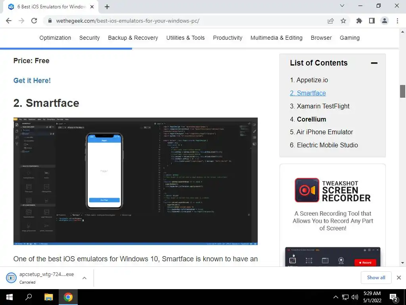
Task: Expand the download item options chevron
Action: click(x=84, y=278)
